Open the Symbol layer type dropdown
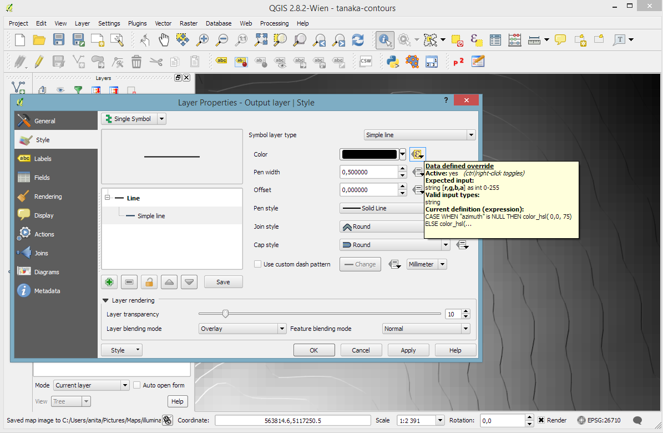 pyautogui.click(x=419, y=135)
